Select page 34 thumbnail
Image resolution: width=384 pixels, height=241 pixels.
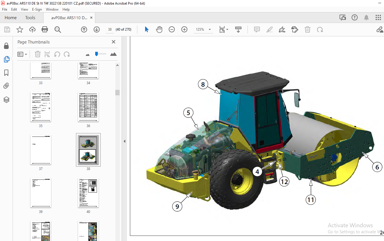88,71
